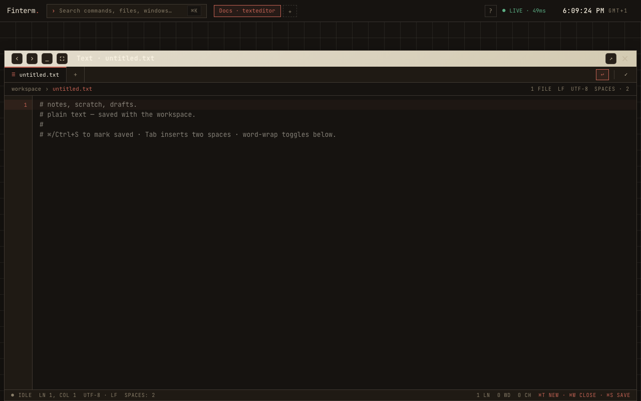Click the fullscreen icon in the window title bar
Viewport: 641px width, 401px height.
coord(62,59)
